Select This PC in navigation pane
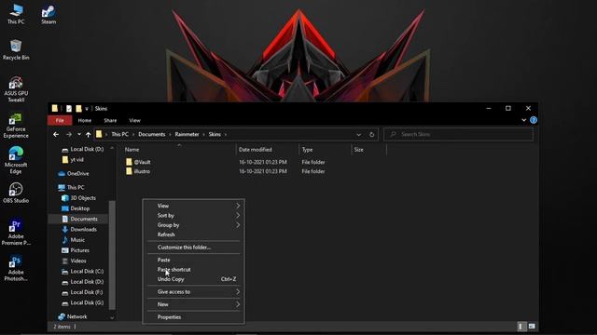597x335 pixels. (x=76, y=188)
